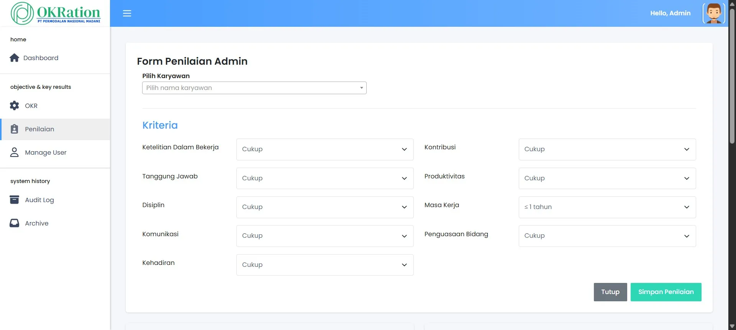The image size is (736, 330).
Task: Click the Masa Kerja label
Action: 442,205
